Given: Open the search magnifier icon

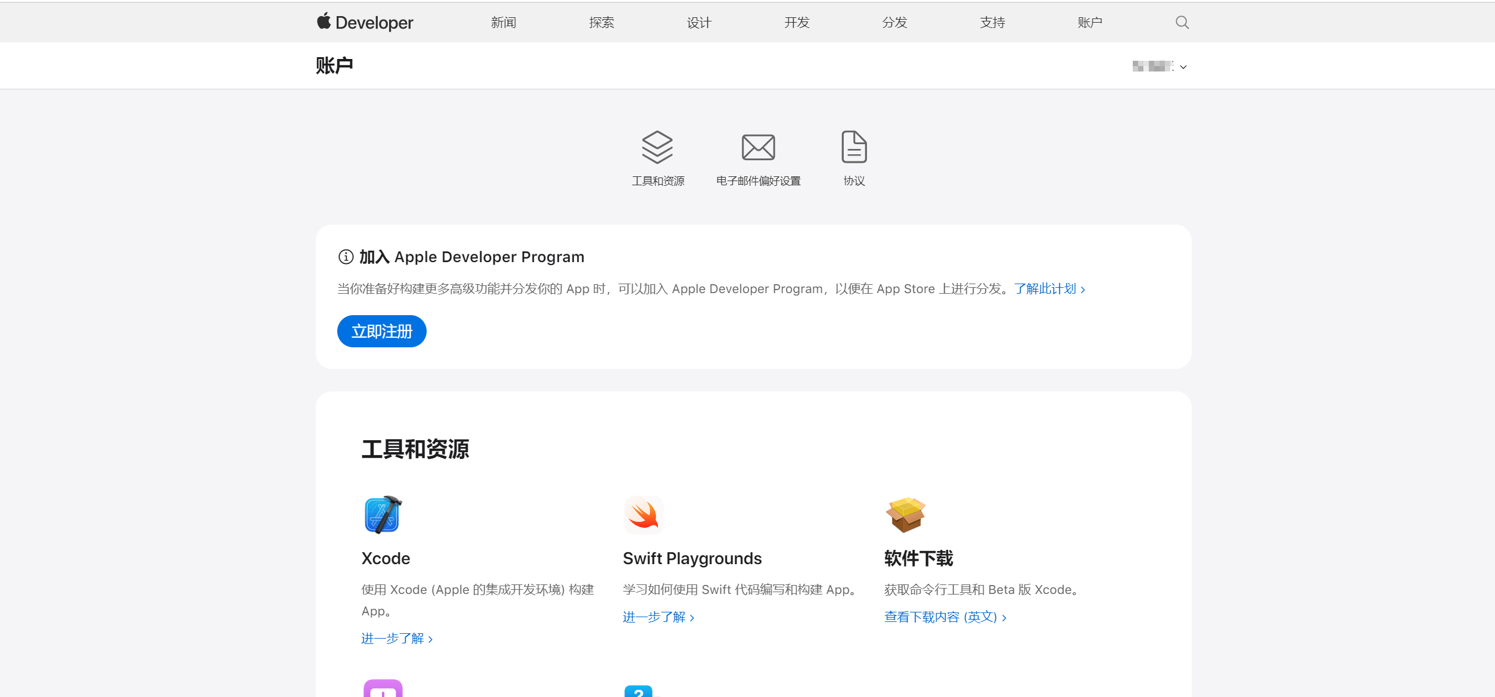Looking at the screenshot, I should coord(1182,23).
